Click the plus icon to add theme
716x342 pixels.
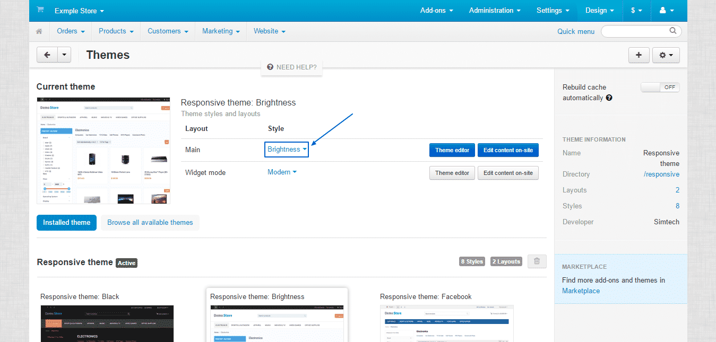pyautogui.click(x=639, y=55)
